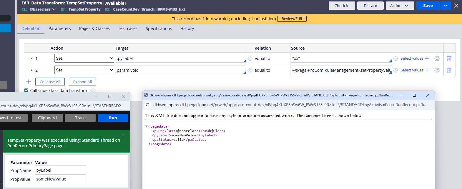Open Action dropdown for row 1

(x=84, y=58)
